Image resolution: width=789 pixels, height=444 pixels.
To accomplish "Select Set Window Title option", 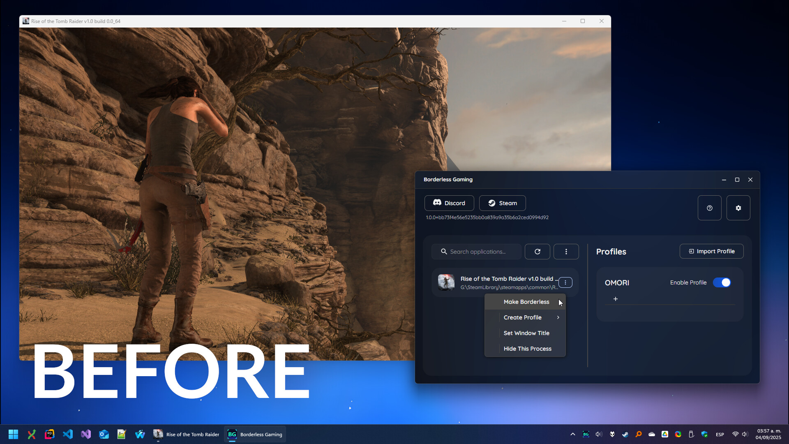I will point(526,333).
